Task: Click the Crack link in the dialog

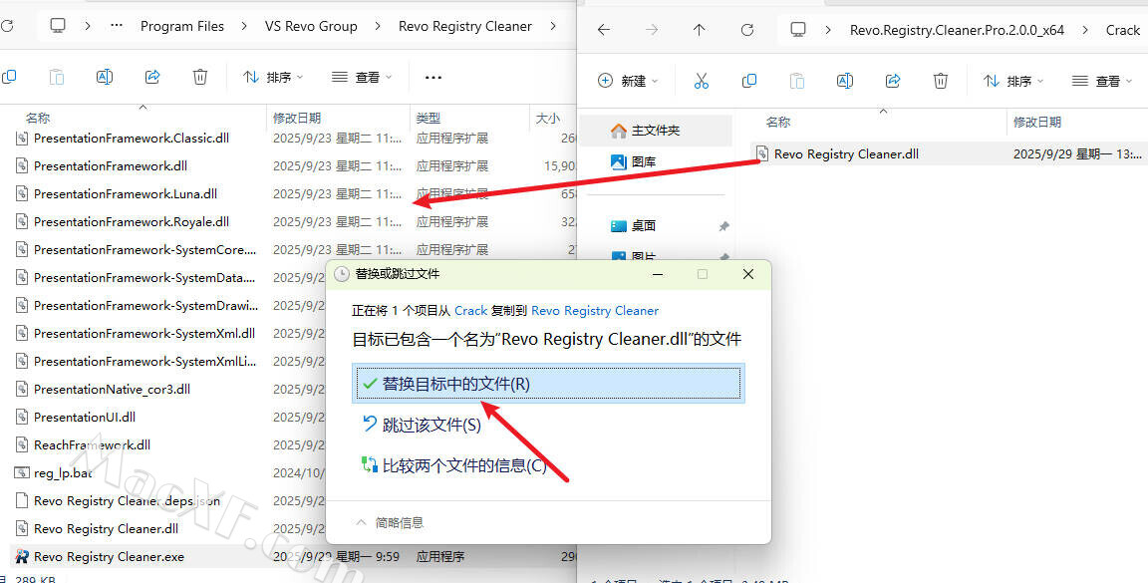Action: pyautogui.click(x=470, y=311)
